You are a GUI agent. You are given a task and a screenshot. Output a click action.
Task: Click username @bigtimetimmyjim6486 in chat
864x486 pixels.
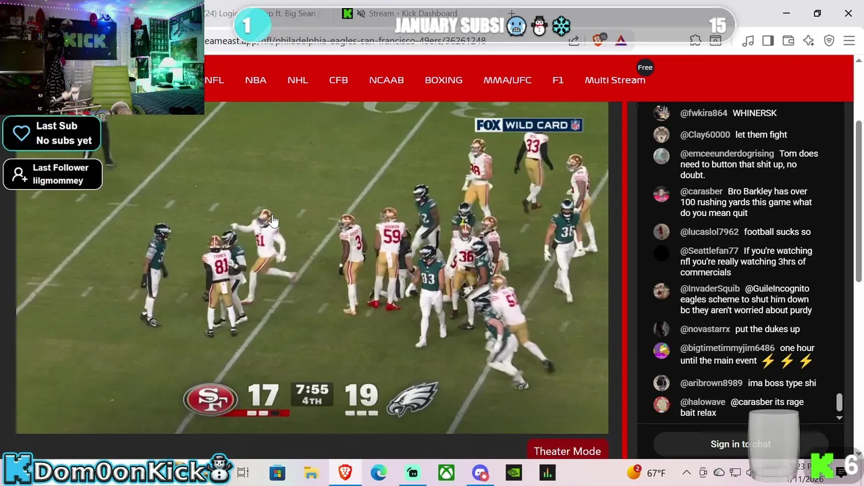[727, 348]
